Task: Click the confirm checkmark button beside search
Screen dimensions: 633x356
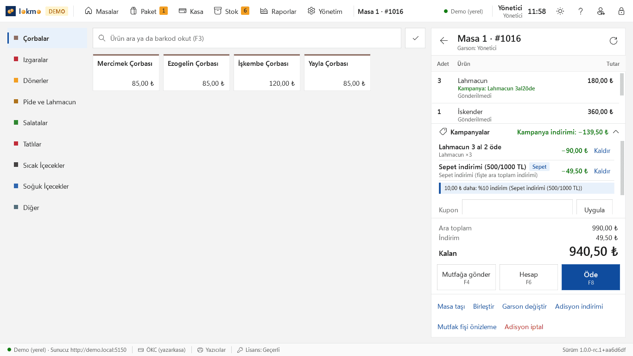Action: point(415,38)
